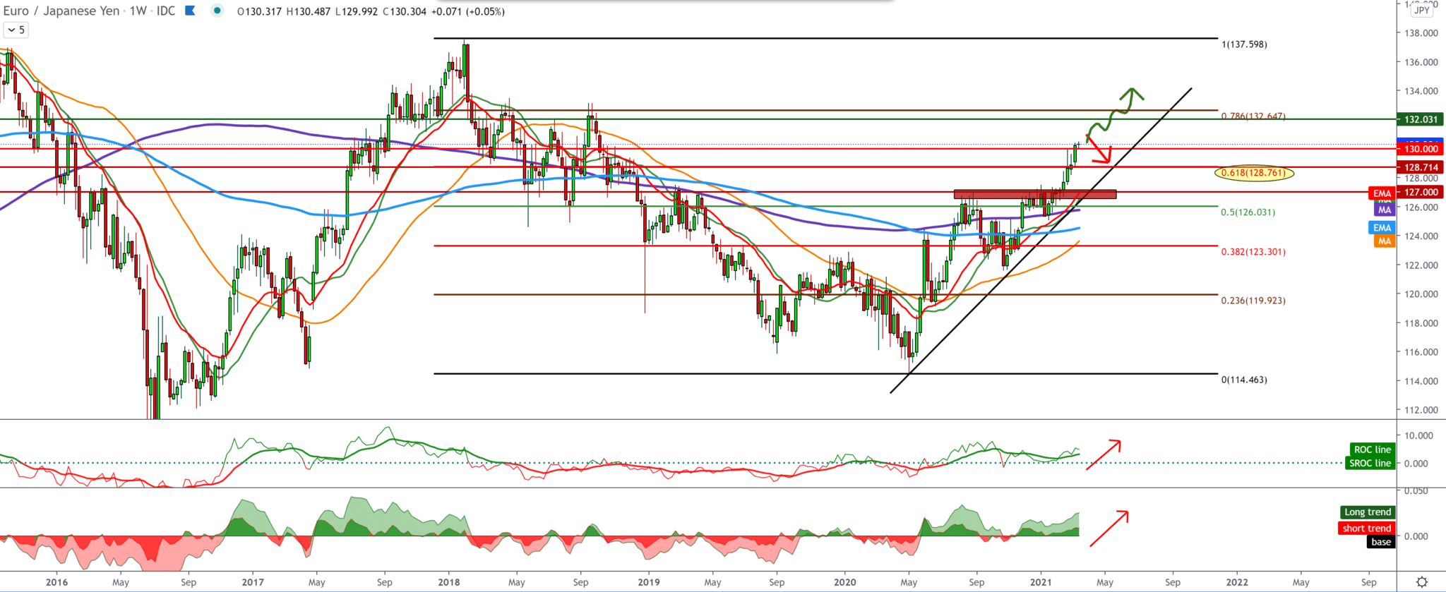This screenshot has width=1446, height=592.
Task: Click the SROC line indicator label
Action: pyautogui.click(x=1370, y=463)
